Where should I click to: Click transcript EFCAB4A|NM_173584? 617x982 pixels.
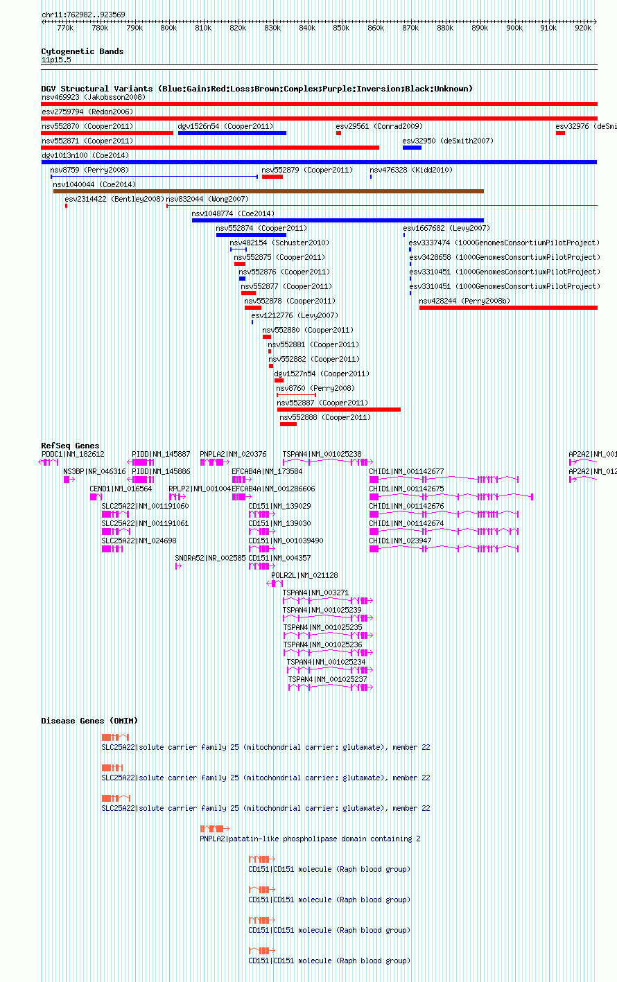(x=267, y=471)
